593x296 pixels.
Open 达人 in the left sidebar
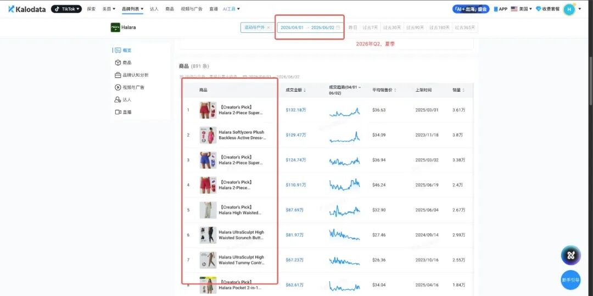124,100
